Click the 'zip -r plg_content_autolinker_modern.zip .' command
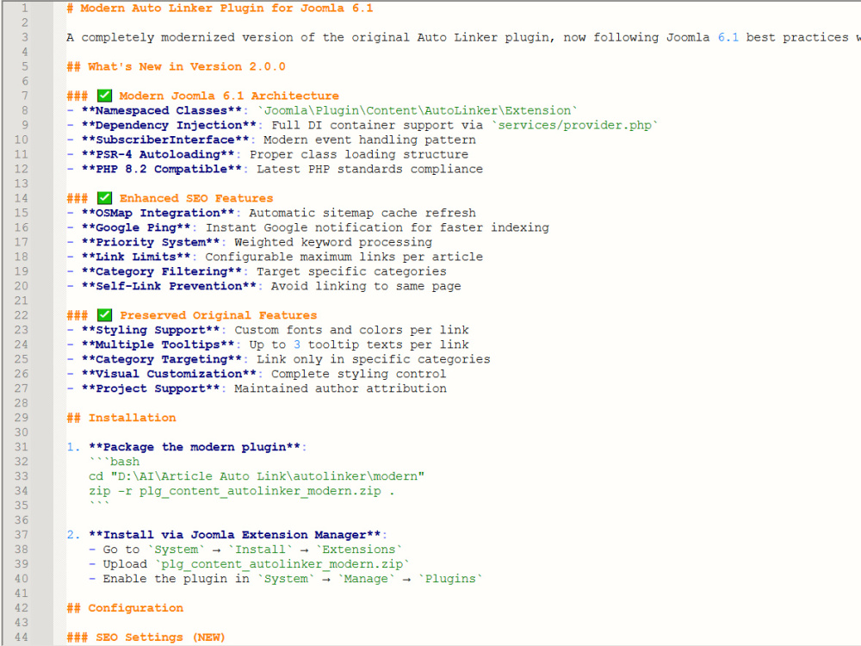Viewport: 861px width, 646px height. coord(242,491)
